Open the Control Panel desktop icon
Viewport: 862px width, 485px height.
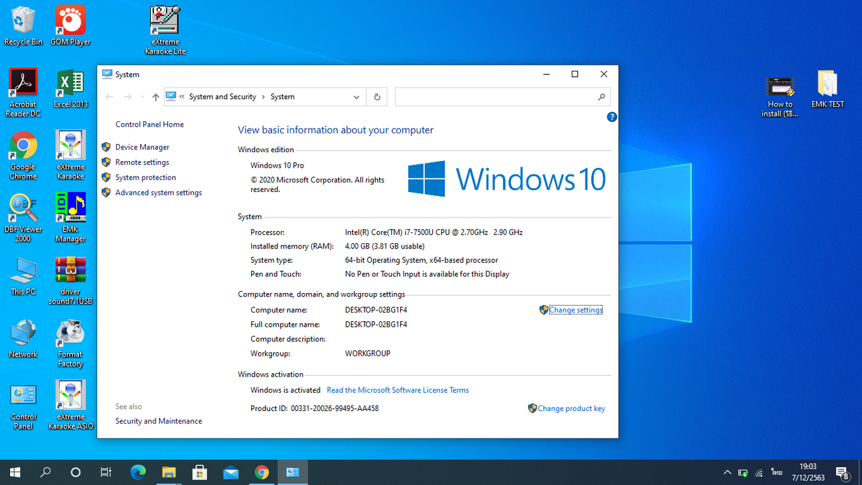pyautogui.click(x=23, y=406)
